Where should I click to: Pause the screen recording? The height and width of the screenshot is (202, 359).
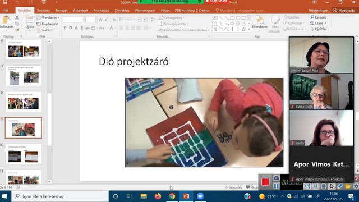[x=276, y=186]
